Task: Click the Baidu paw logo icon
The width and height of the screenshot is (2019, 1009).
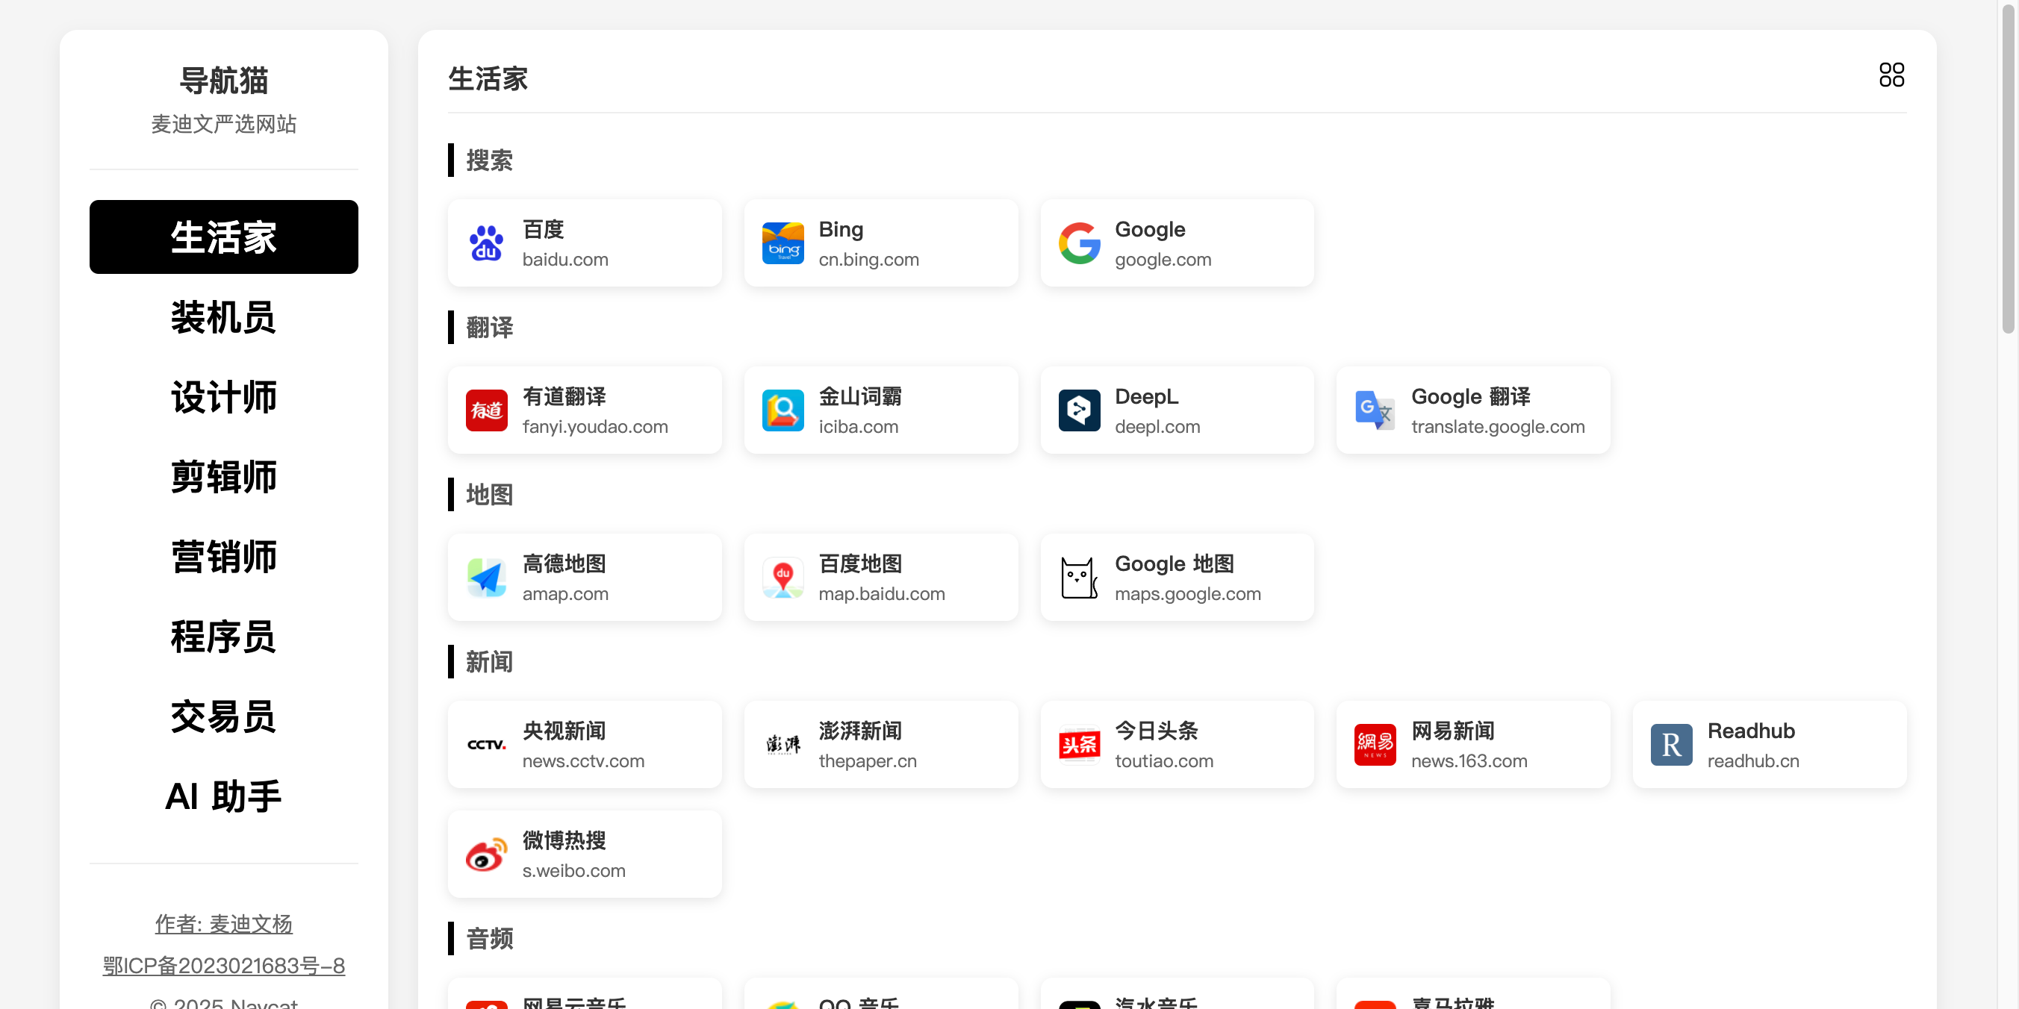Action: click(486, 243)
